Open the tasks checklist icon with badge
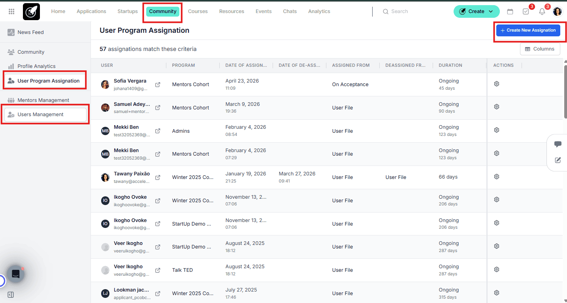Viewport: 567px width, 303px height. [526, 11]
